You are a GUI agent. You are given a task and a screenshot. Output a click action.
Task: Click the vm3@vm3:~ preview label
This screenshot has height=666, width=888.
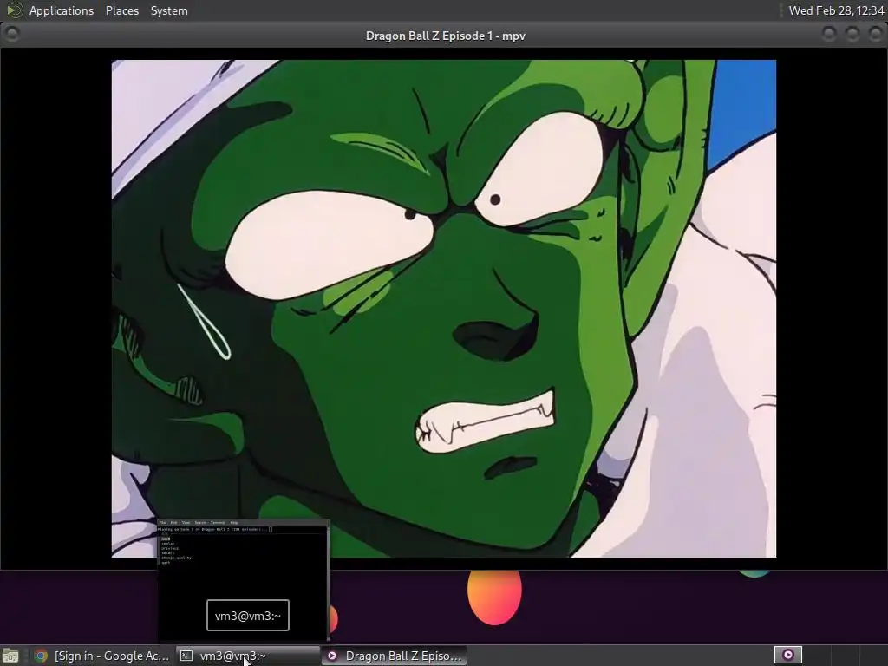pos(248,616)
